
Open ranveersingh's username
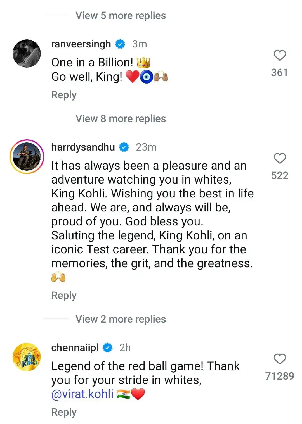pos(81,44)
